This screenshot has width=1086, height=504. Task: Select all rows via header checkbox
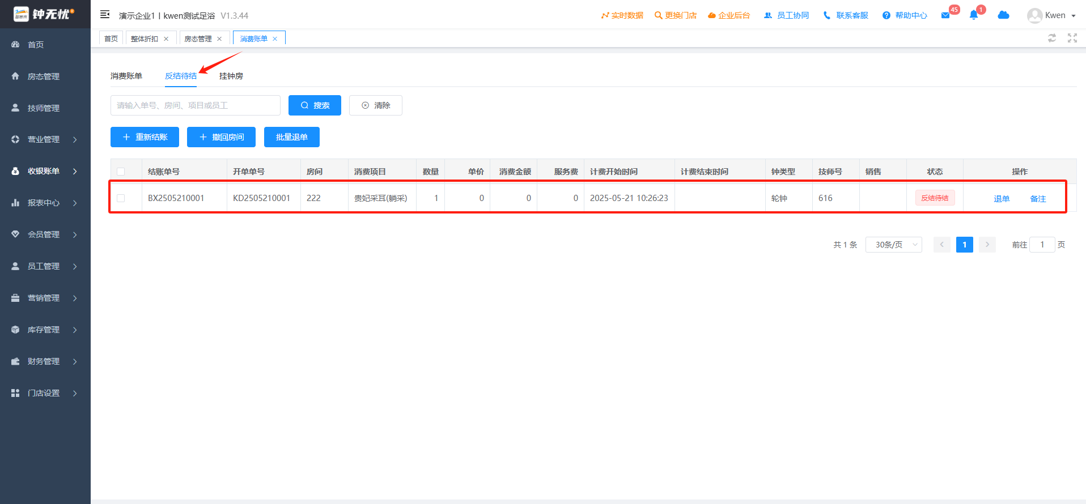pos(121,172)
